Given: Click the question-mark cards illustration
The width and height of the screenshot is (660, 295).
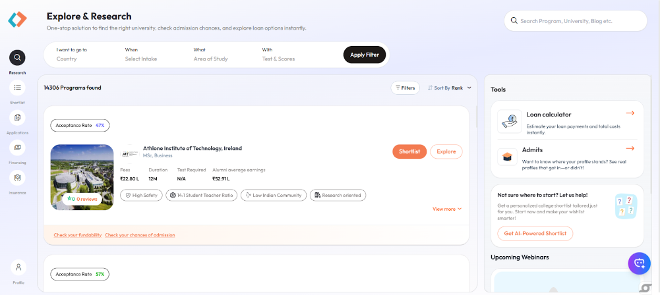Looking at the screenshot, I should [x=626, y=206].
